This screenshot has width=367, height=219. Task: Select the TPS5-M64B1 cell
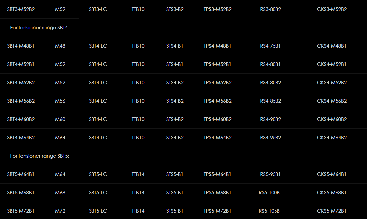217,174
